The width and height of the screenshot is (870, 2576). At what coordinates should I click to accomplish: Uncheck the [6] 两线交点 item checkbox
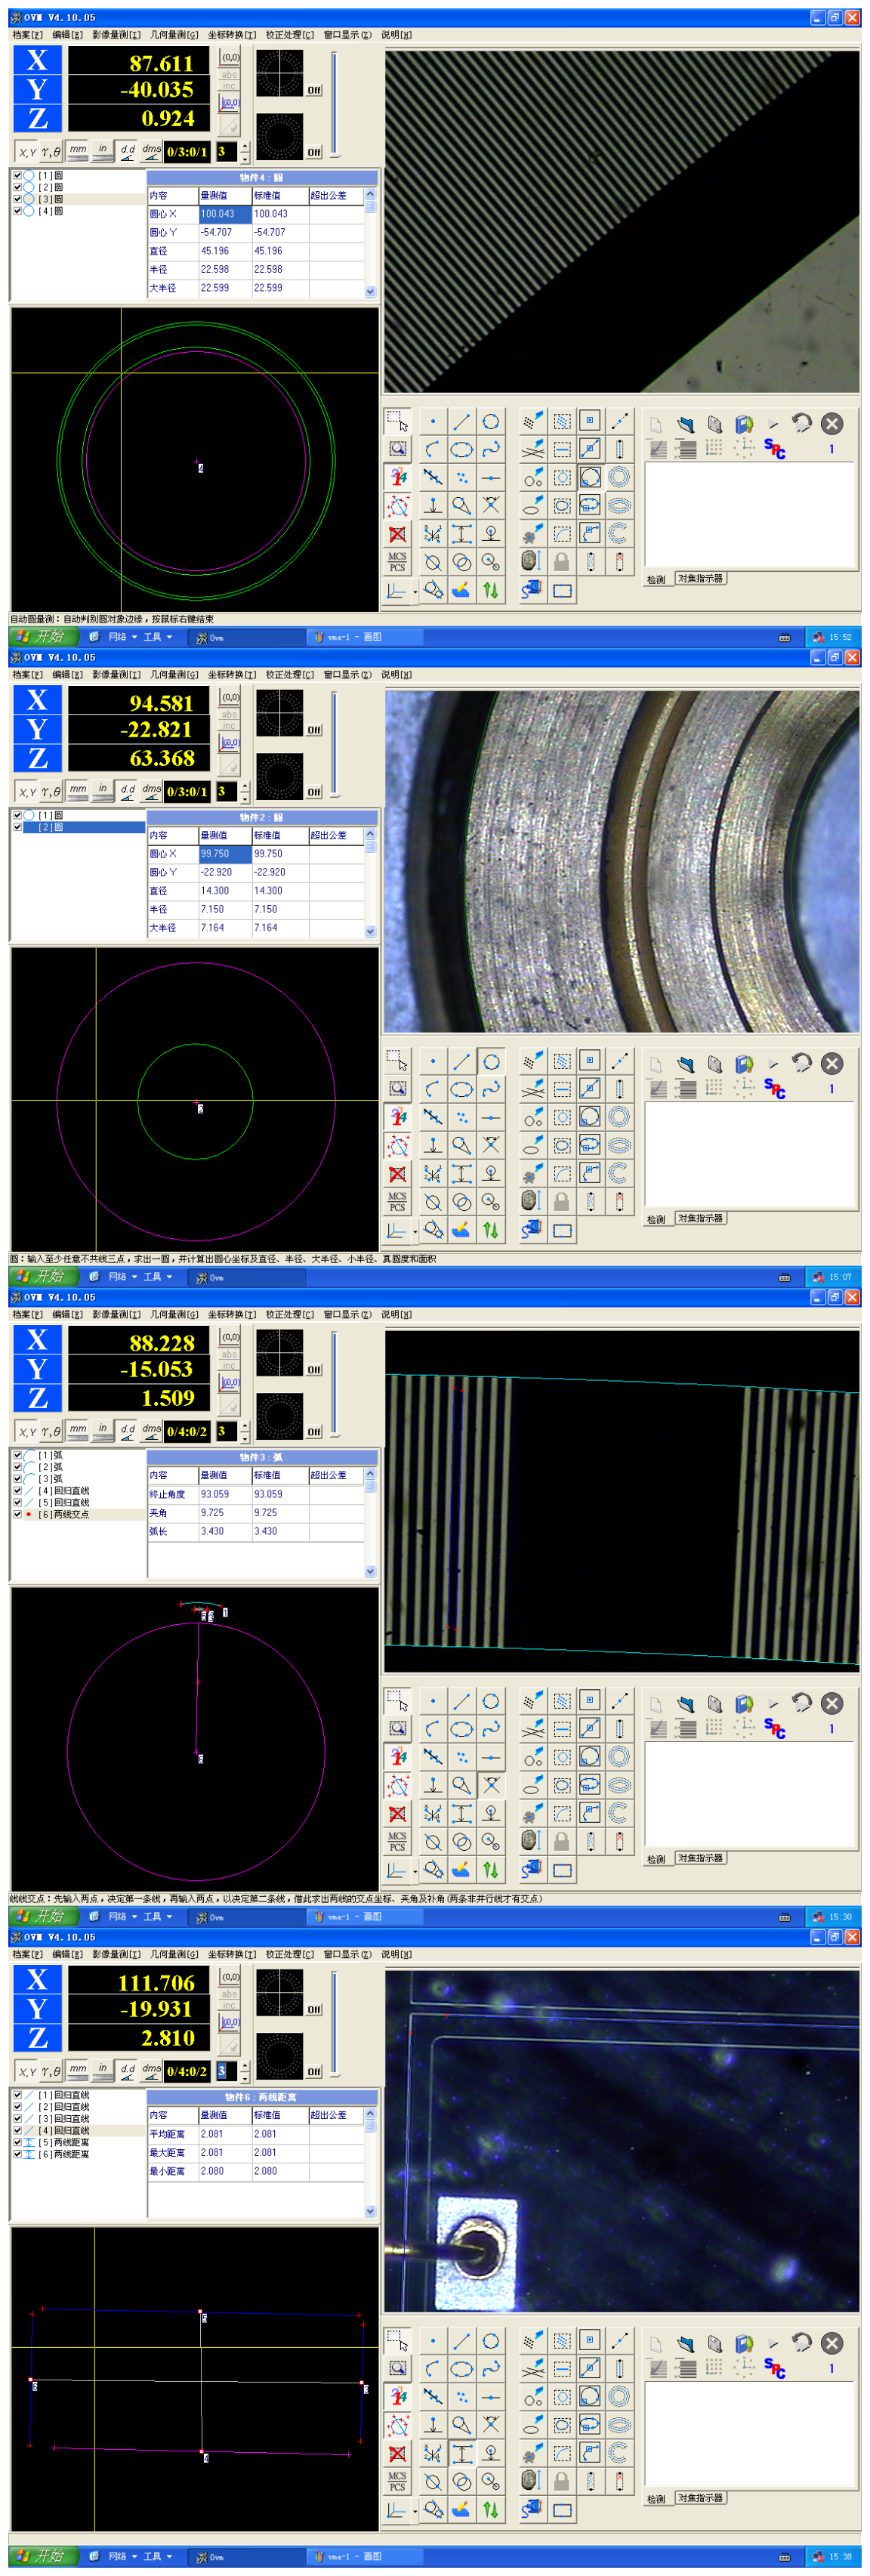17,1514
